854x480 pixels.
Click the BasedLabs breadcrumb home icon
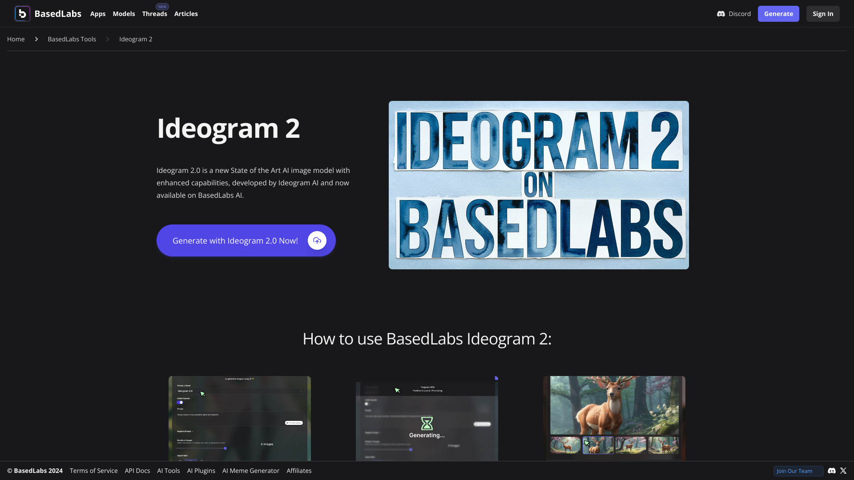(16, 39)
